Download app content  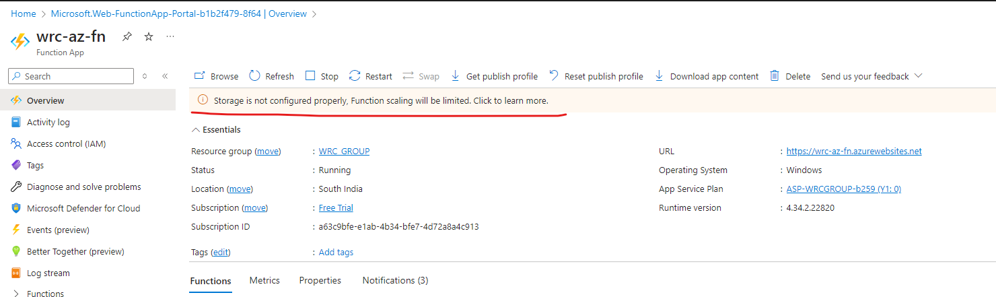(707, 76)
